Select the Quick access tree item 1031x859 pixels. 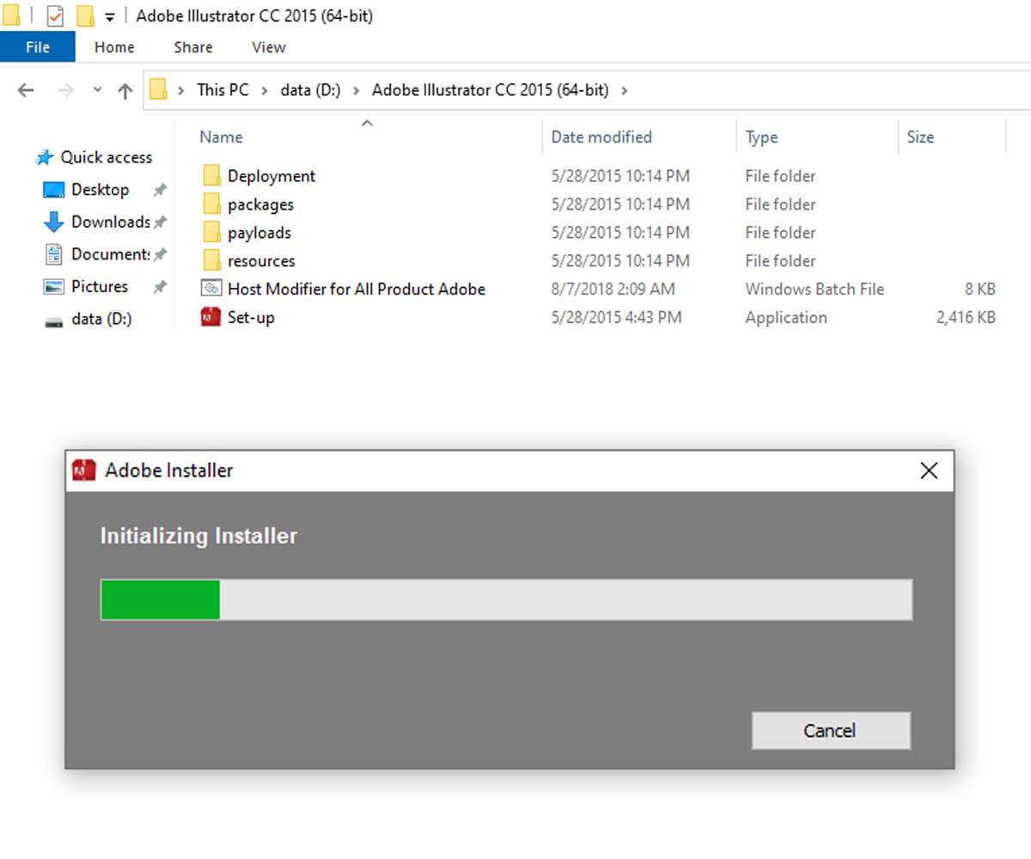[x=94, y=157]
